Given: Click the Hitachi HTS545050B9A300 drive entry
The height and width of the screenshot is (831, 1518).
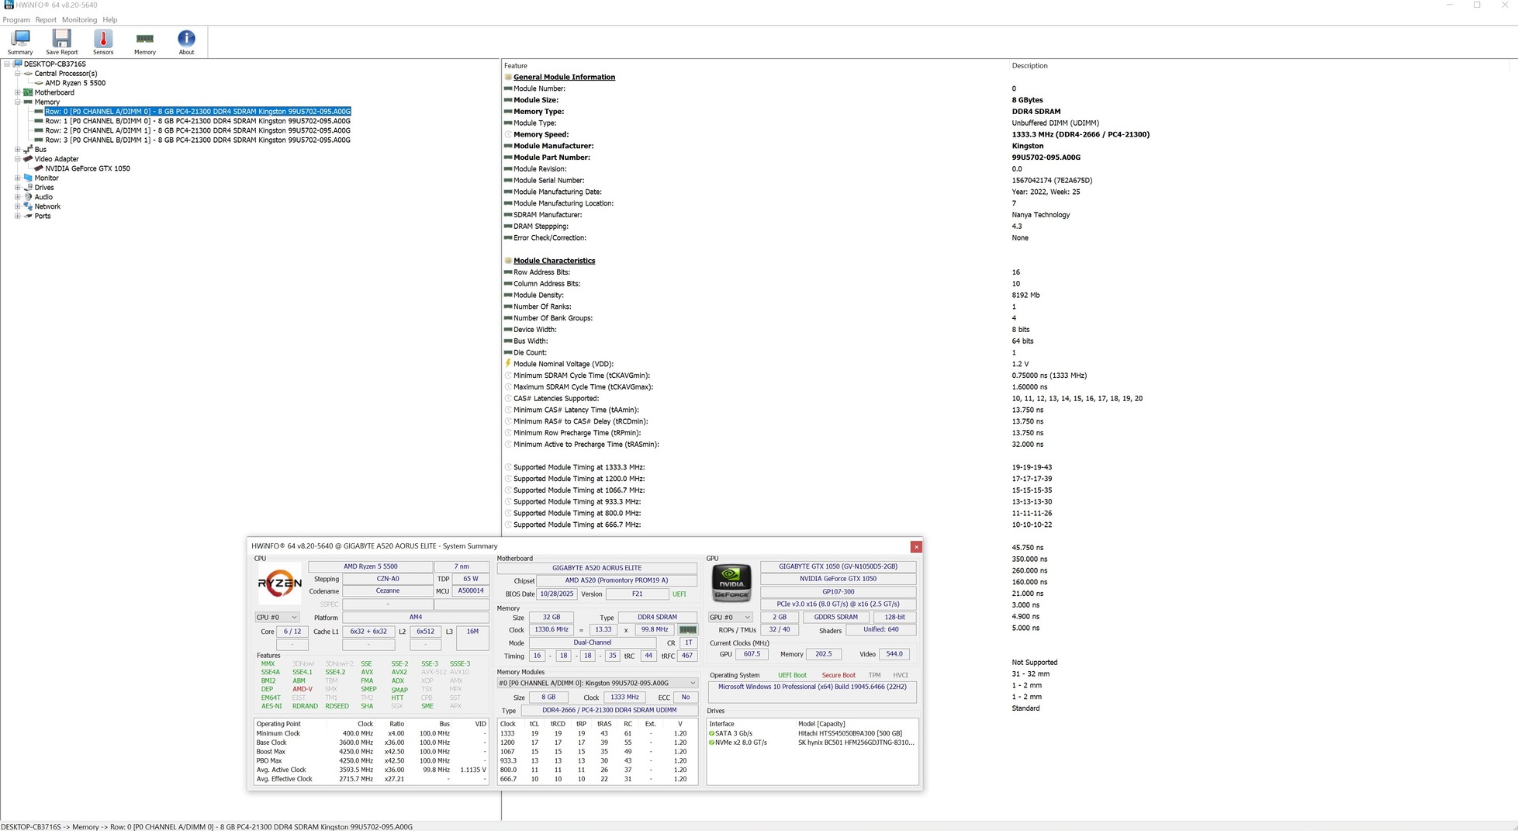Looking at the screenshot, I should tap(850, 733).
